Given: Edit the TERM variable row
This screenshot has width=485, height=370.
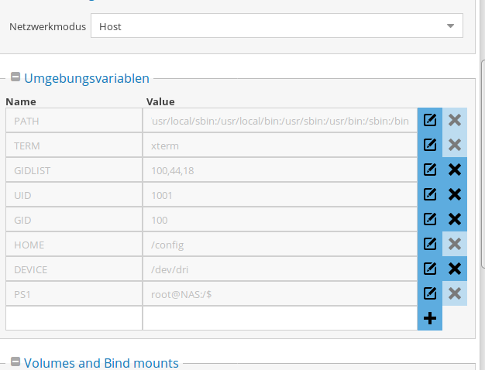Looking at the screenshot, I should pyautogui.click(x=430, y=145).
